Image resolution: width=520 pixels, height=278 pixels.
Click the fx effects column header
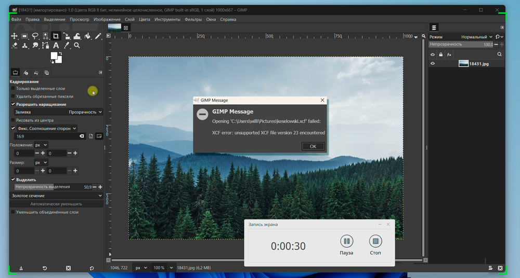click(449, 54)
